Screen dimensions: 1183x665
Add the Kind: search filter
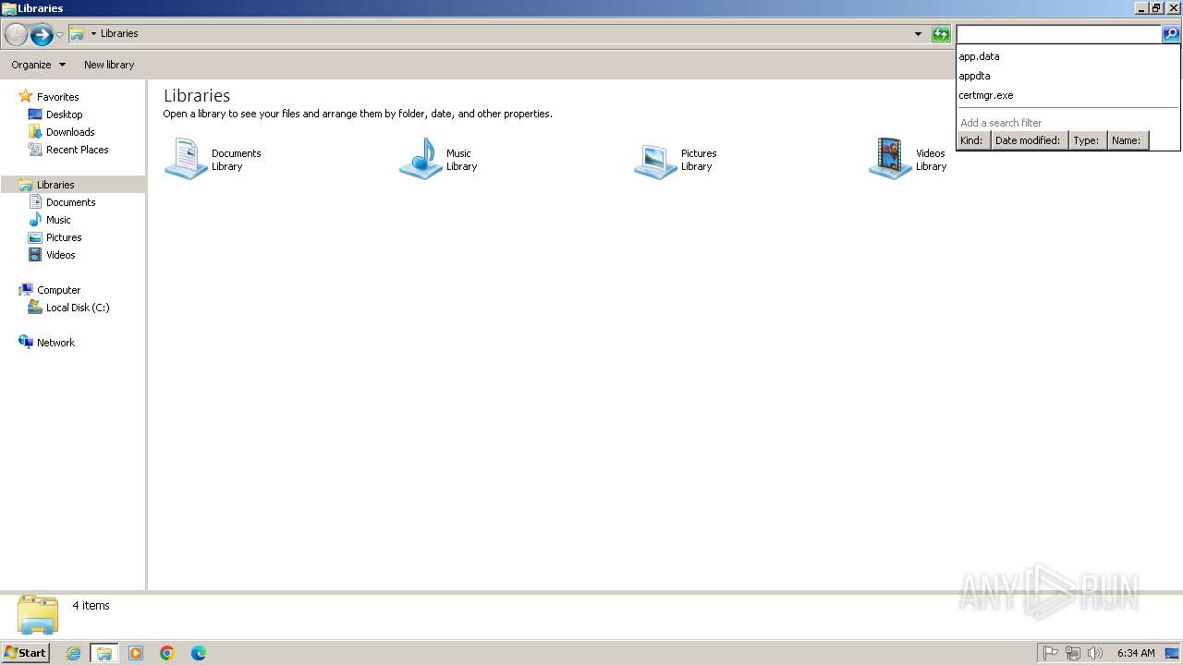pyautogui.click(x=972, y=140)
